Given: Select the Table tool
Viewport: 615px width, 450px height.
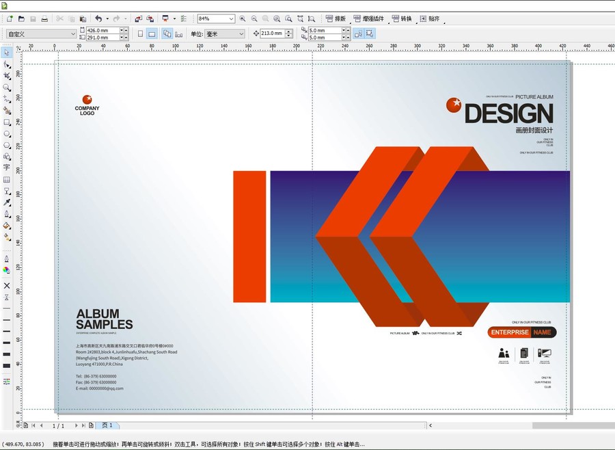Looking at the screenshot, I should tap(7, 179).
